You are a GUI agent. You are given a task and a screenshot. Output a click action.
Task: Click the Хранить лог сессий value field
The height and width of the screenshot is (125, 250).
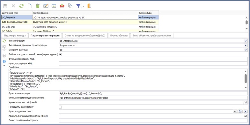[x=153, y=102]
